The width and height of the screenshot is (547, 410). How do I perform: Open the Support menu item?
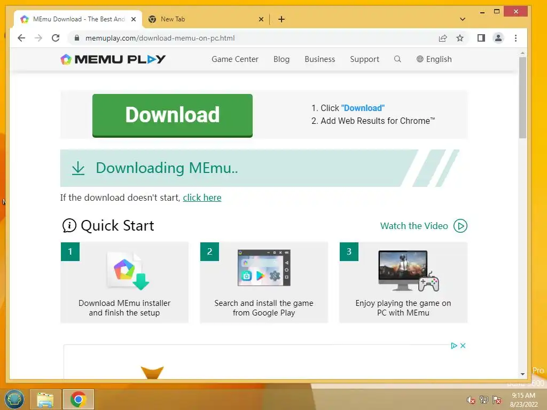pos(364,59)
